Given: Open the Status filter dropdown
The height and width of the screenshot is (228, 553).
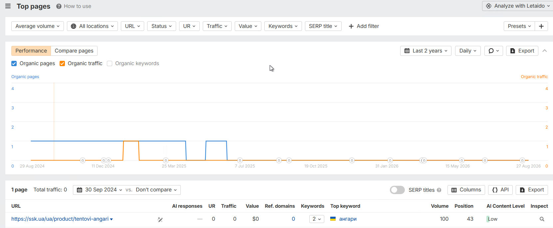Looking at the screenshot, I should coord(161,26).
